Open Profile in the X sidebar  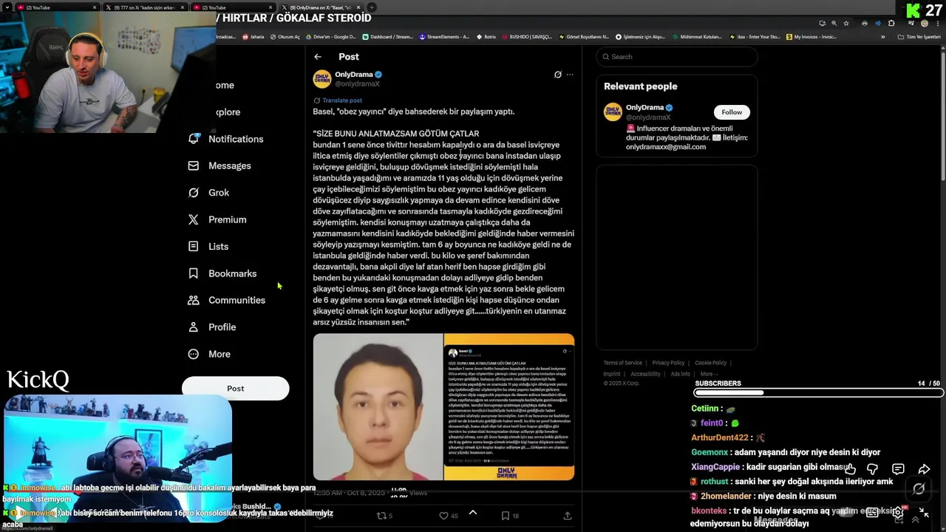click(212, 327)
